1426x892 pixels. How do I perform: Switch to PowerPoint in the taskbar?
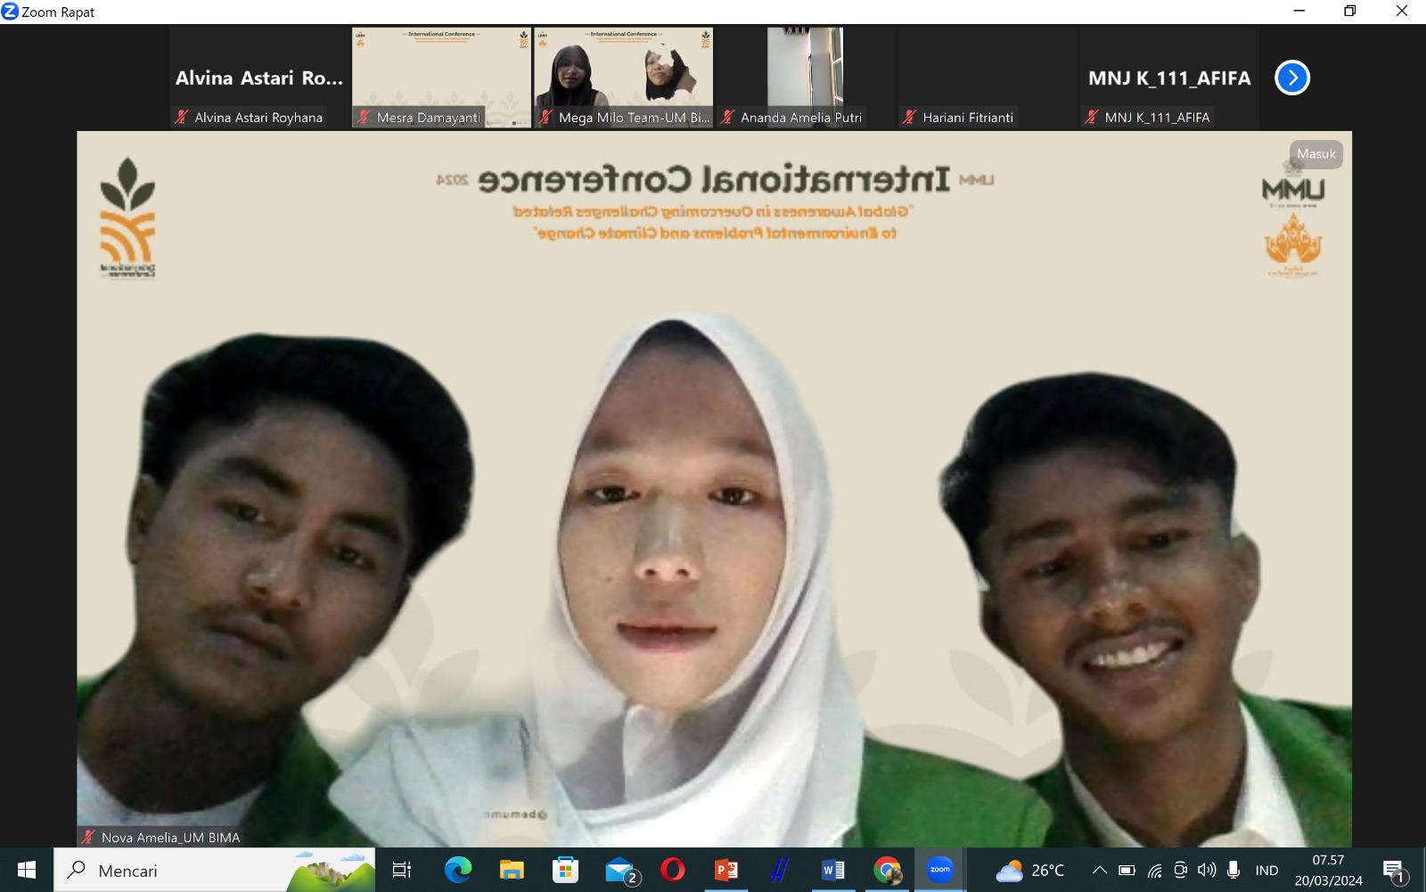(726, 870)
